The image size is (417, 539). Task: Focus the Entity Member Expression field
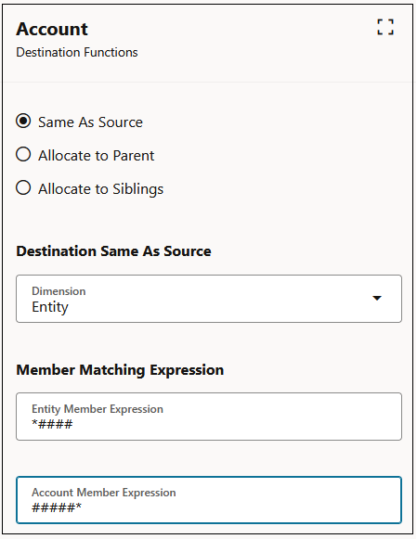[209, 417]
